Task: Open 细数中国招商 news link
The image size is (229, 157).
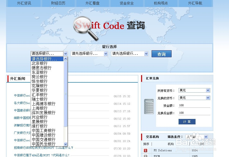Action: pyautogui.click(x=22, y=118)
